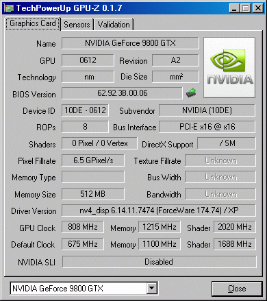Click the empty Memory Type field
Image resolution: width=267 pixels, height=301 pixels.
tap(93, 177)
